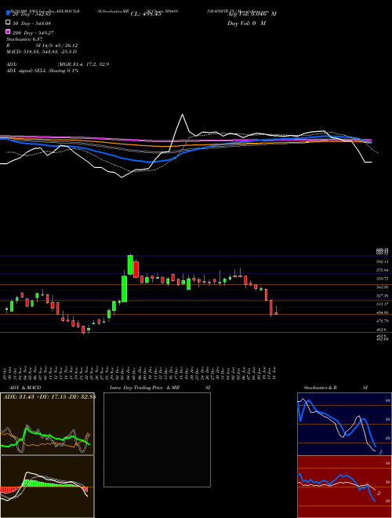392x518 pixels.
Task: Click the 'Day Vol: 0 M' value
Action: [x=246, y=24]
